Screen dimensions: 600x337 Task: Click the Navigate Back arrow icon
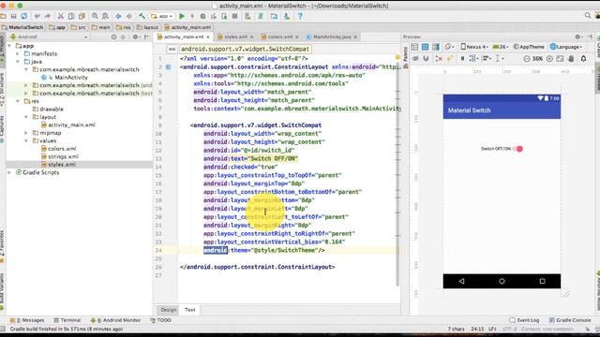[x=118, y=16]
